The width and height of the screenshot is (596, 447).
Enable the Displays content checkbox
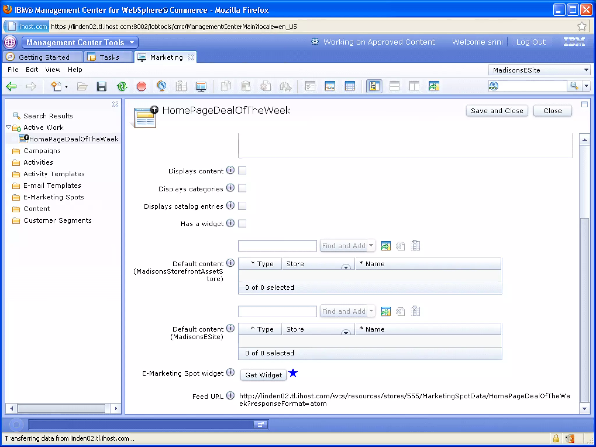[x=242, y=171]
